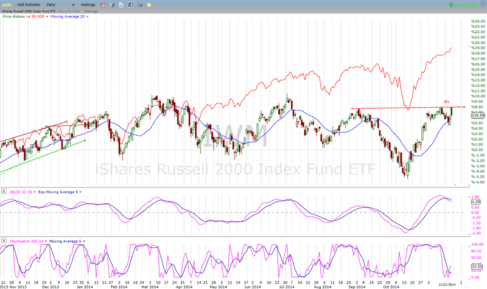487x289 pixels.
Task: Open the Add Indicator menu
Action: (29, 5)
